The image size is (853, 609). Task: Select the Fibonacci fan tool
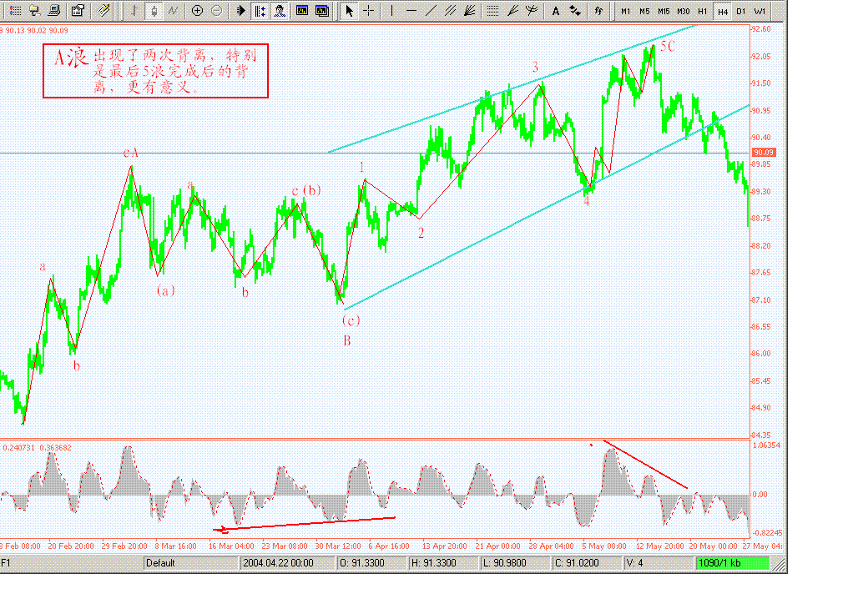(x=512, y=10)
